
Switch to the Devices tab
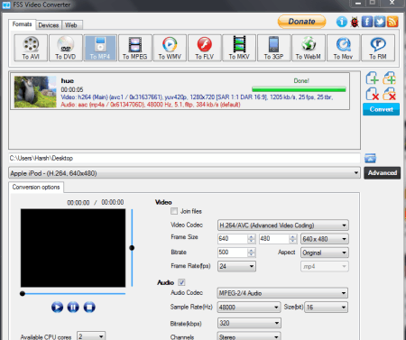coord(49,25)
